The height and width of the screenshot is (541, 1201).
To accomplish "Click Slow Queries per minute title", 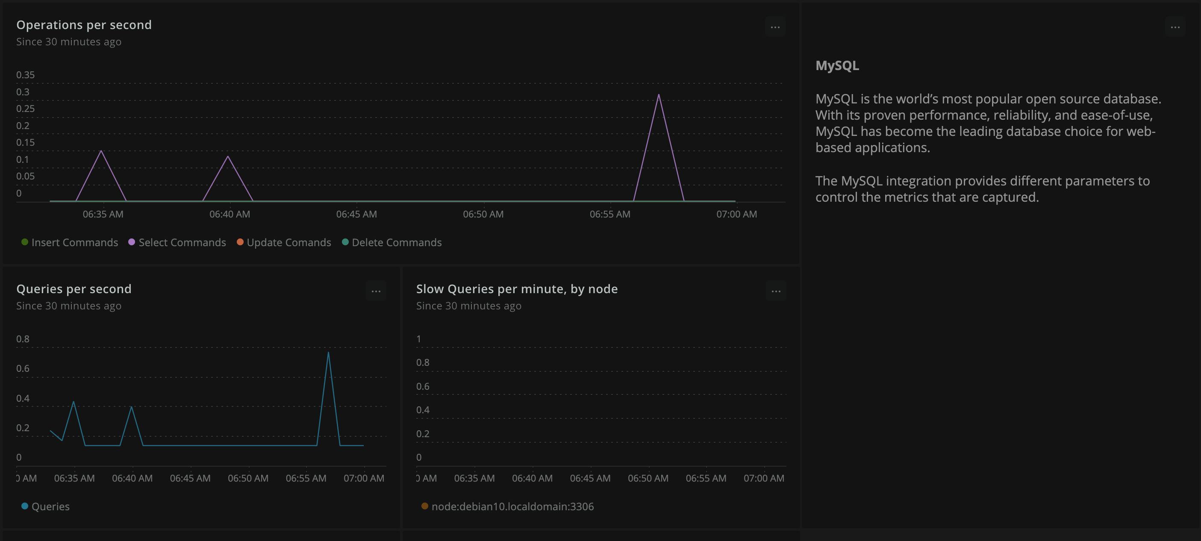I will point(517,289).
